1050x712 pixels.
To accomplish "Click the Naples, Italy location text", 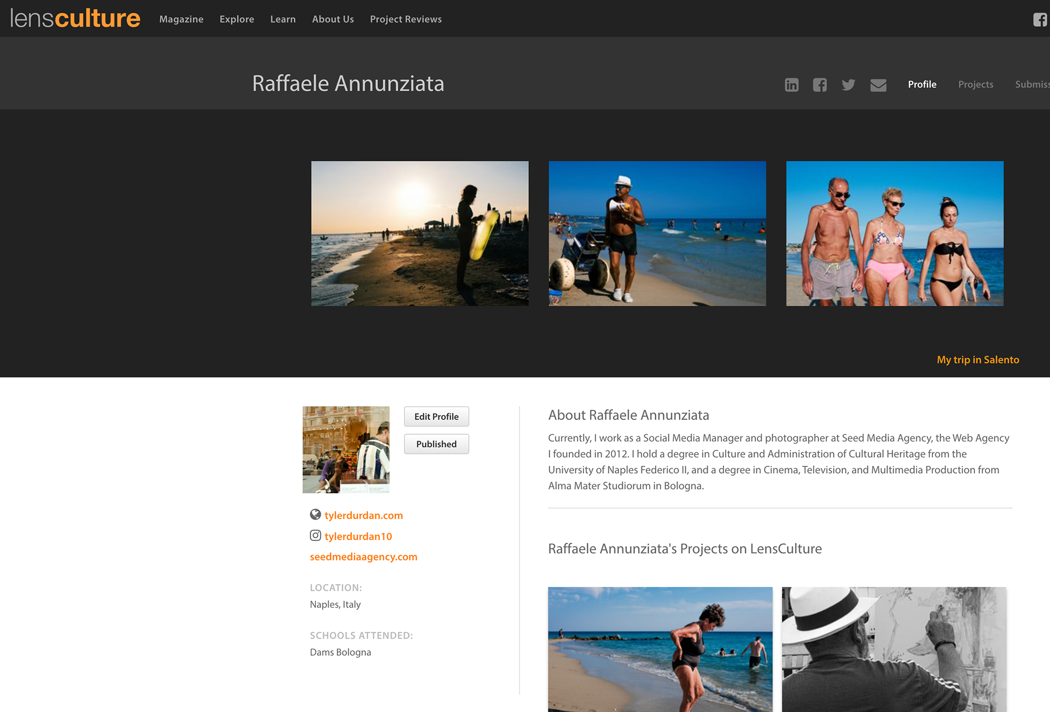I will coord(335,604).
